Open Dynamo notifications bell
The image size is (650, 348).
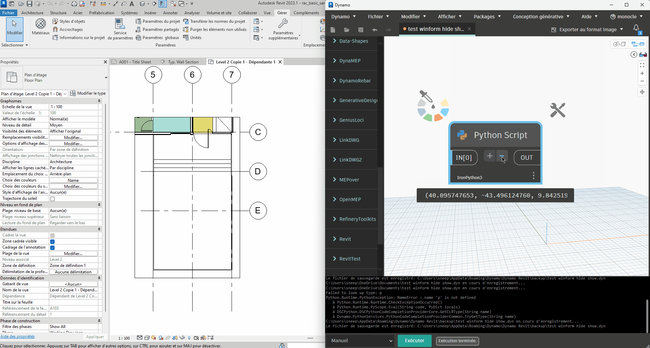(636, 28)
